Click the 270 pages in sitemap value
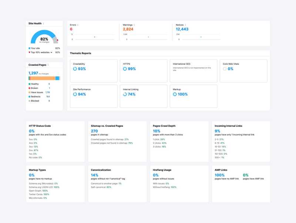296x223 pixels. point(94,131)
